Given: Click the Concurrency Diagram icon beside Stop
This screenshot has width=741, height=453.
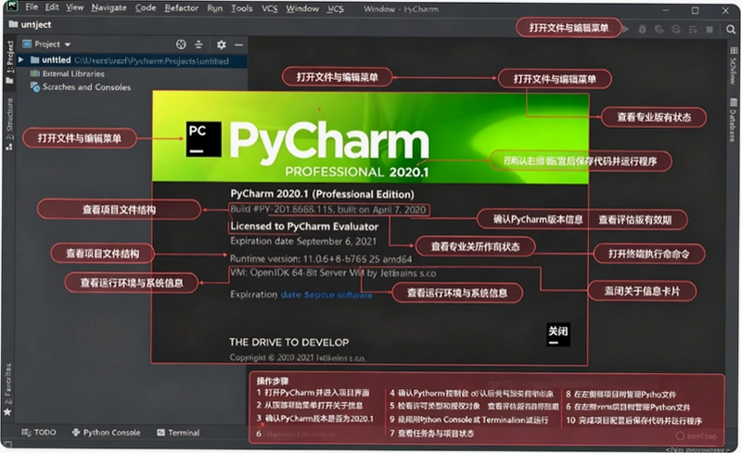Looking at the screenshot, I should tap(693, 30).
